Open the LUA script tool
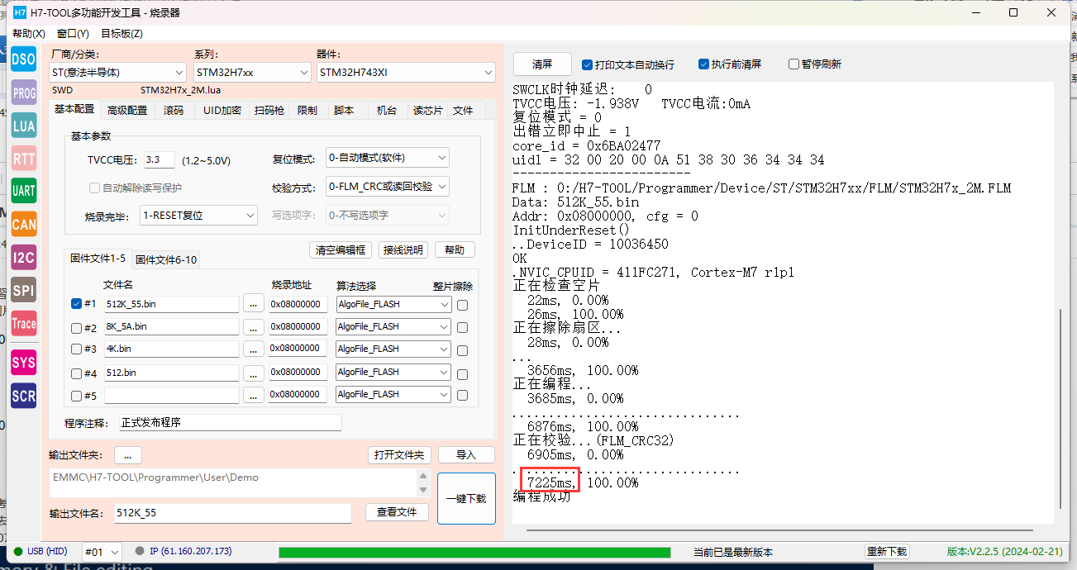The height and width of the screenshot is (570, 1077). [23, 126]
